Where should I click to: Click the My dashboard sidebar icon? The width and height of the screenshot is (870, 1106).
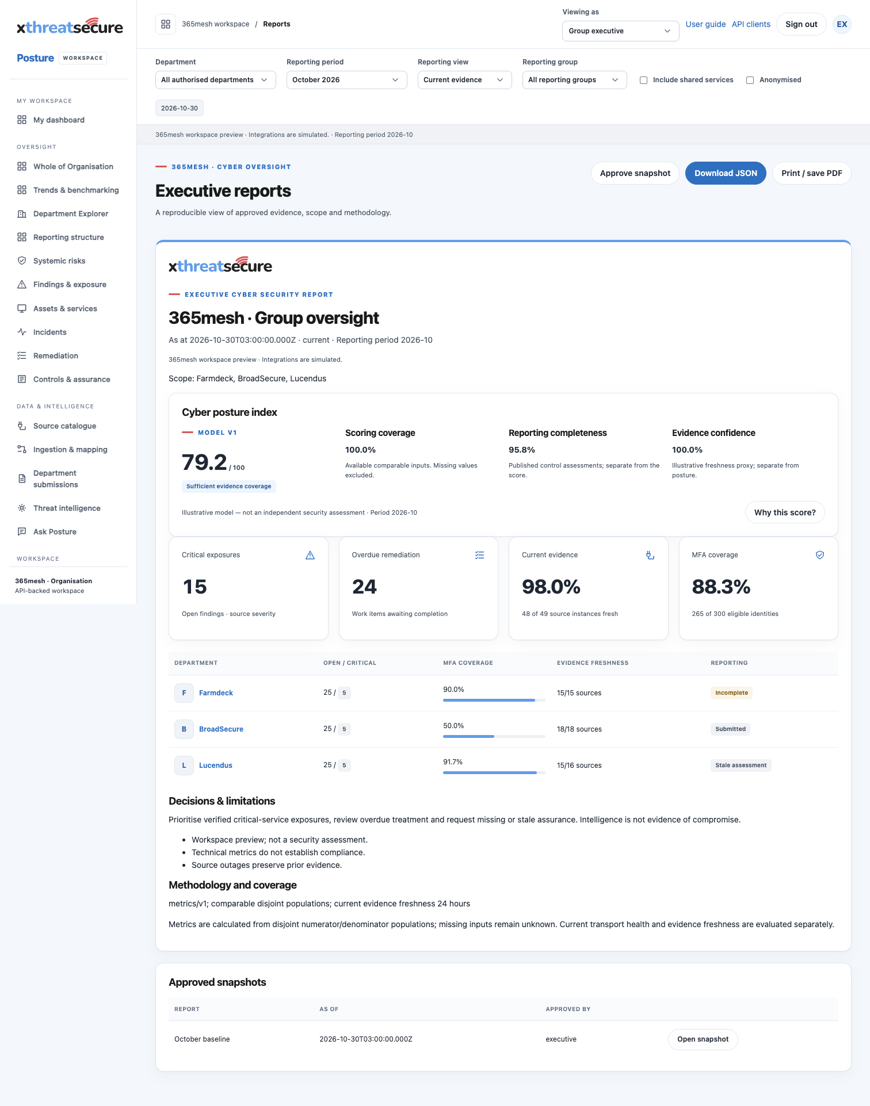pyautogui.click(x=22, y=120)
